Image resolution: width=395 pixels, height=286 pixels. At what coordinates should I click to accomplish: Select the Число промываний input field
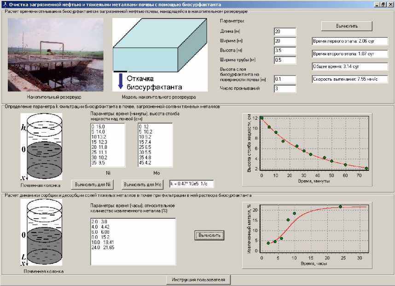(285, 88)
